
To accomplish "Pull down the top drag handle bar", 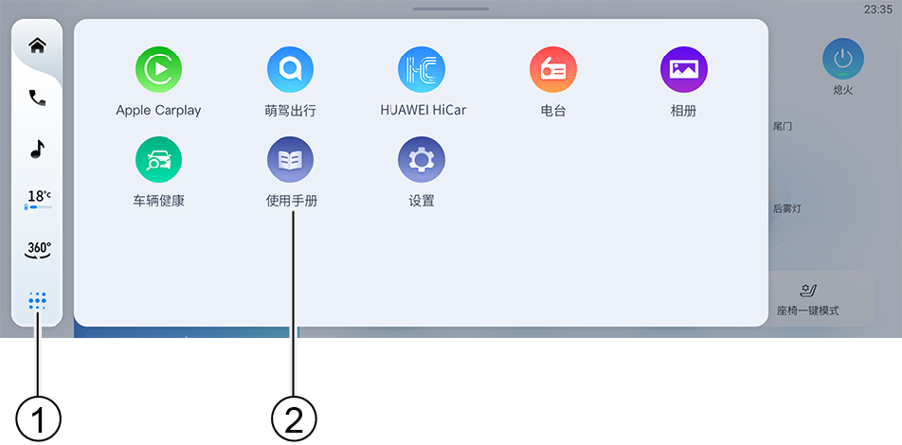I will coord(451,9).
